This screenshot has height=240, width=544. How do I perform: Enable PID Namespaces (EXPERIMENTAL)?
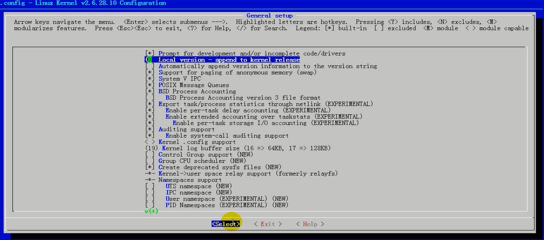tap(217, 205)
